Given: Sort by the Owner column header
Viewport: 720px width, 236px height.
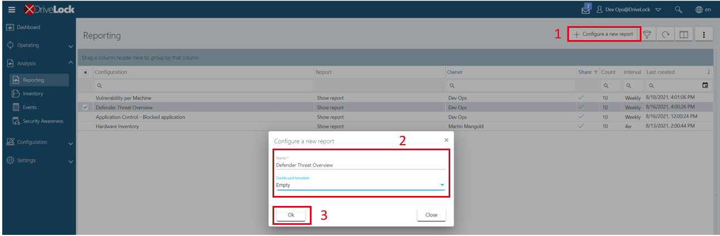Looking at the screenshot, I should (x=455, y=72).
